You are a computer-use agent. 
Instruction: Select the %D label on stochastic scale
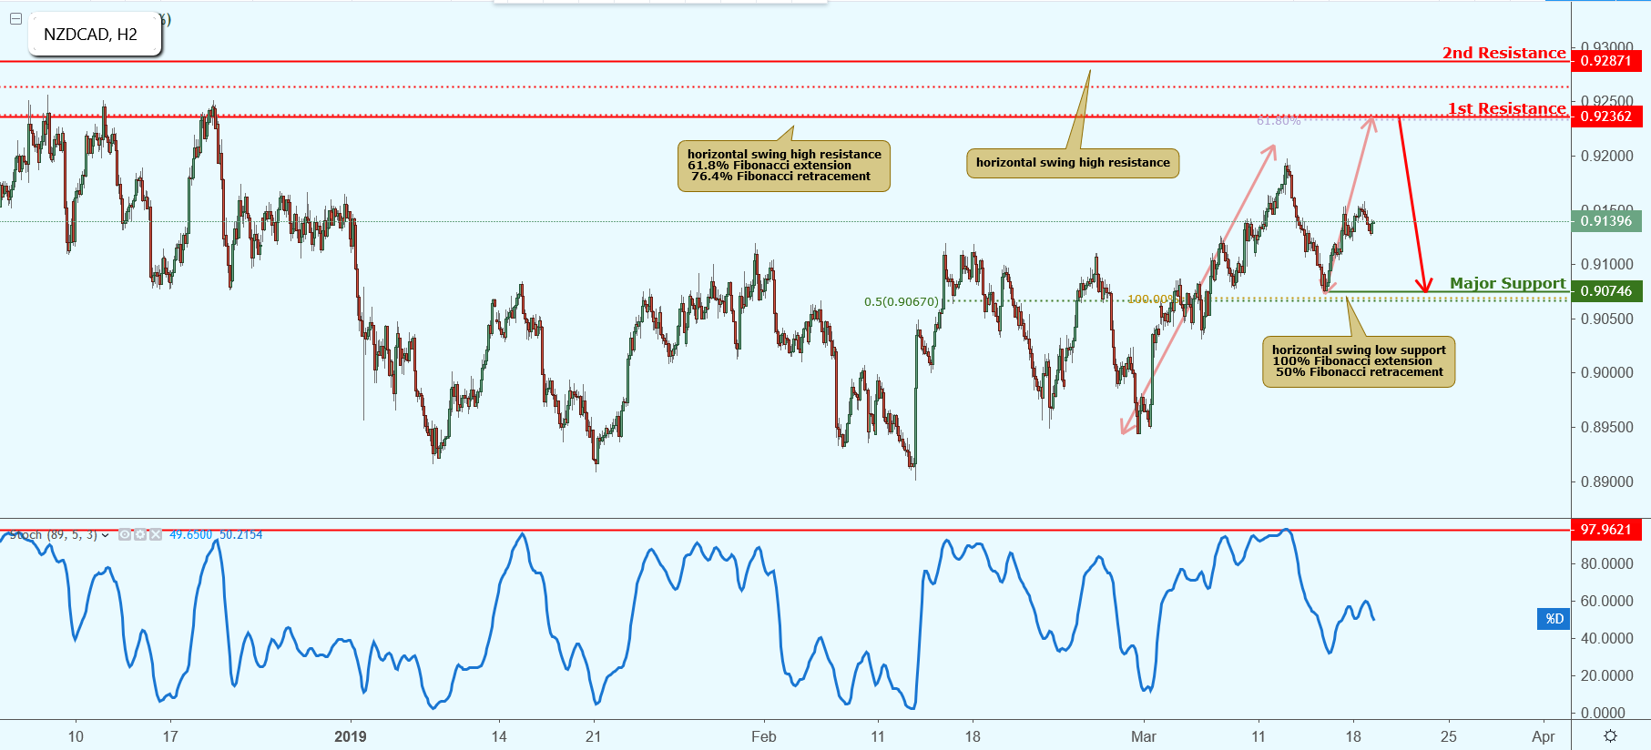1554,619
